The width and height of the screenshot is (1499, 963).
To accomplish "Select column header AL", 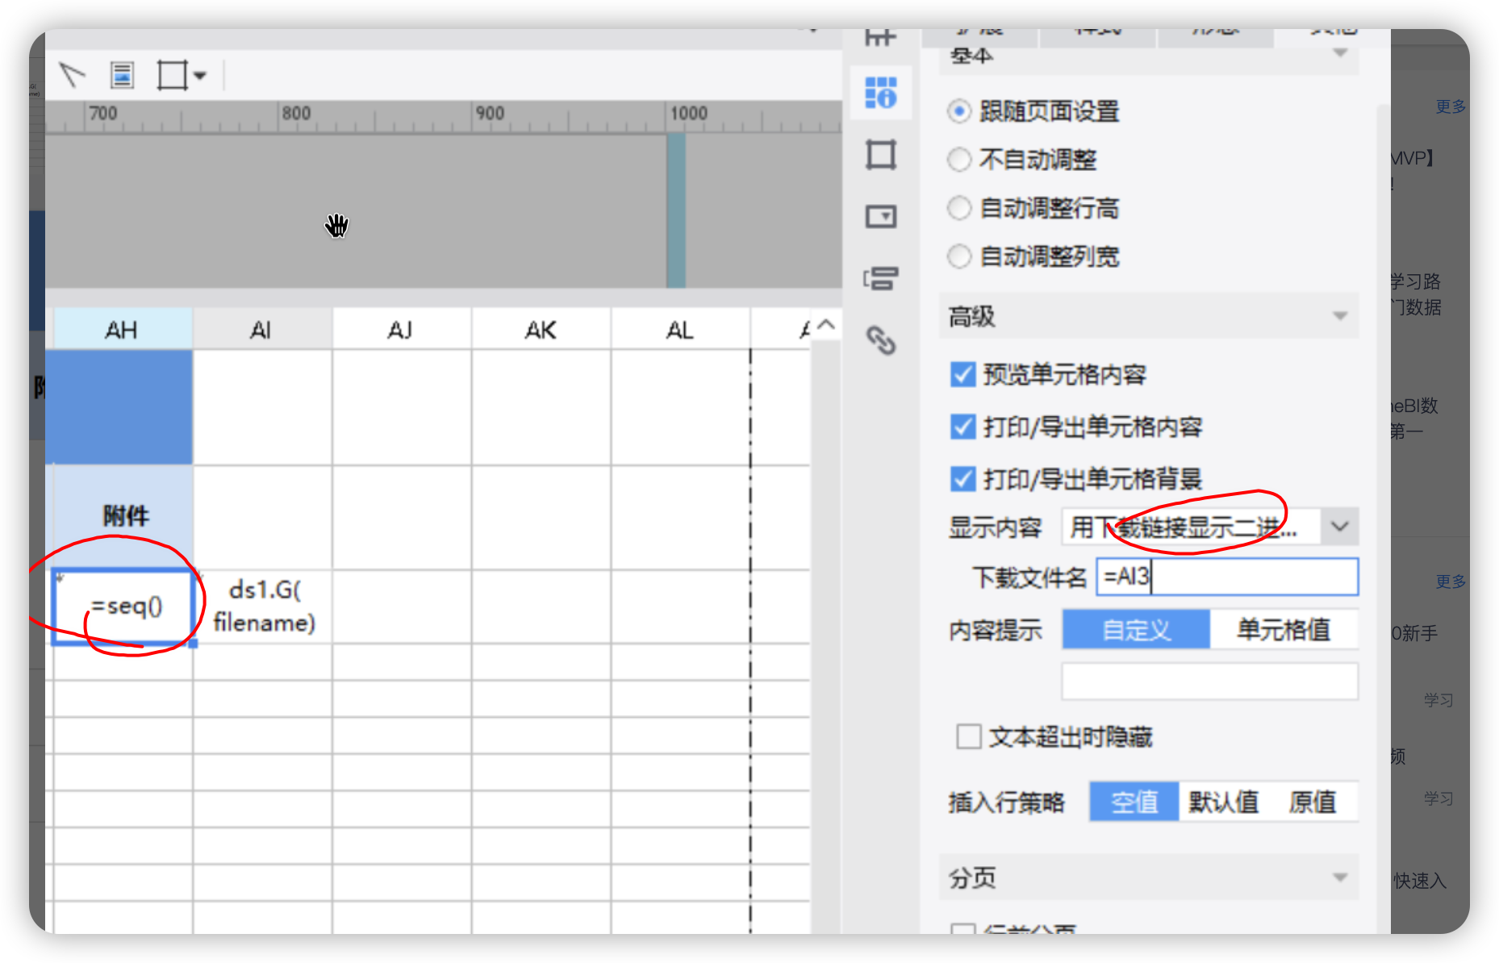I will [680, 329].
